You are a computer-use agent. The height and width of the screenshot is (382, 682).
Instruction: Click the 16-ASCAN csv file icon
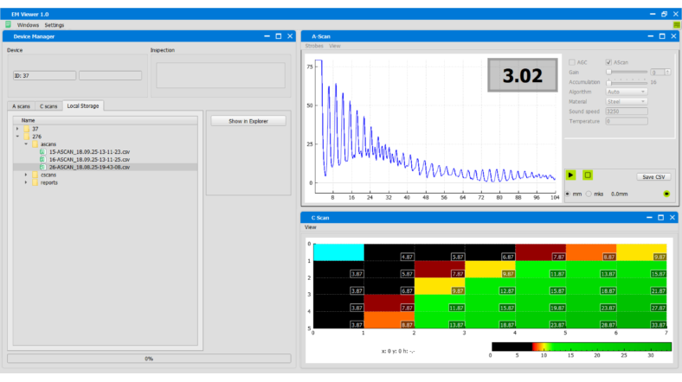(x=42, y=159)
